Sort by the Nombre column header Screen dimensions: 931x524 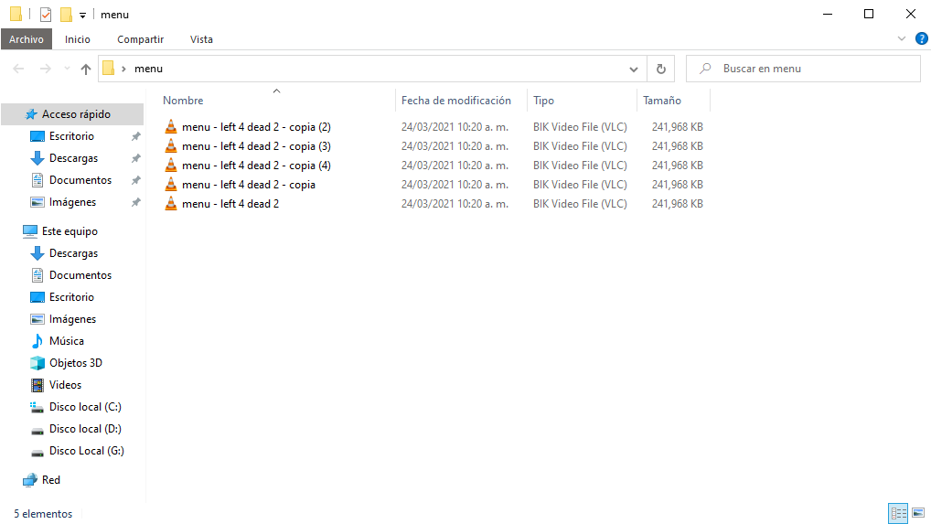183,101
